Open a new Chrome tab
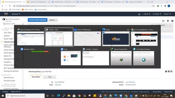 point(152,2)
